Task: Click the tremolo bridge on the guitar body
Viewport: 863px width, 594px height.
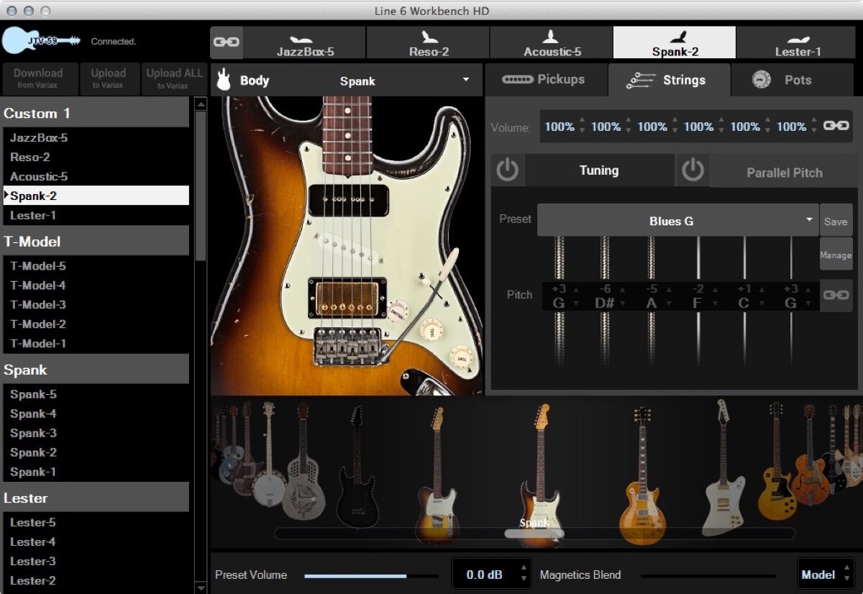Action: click(x=351, y=347)
